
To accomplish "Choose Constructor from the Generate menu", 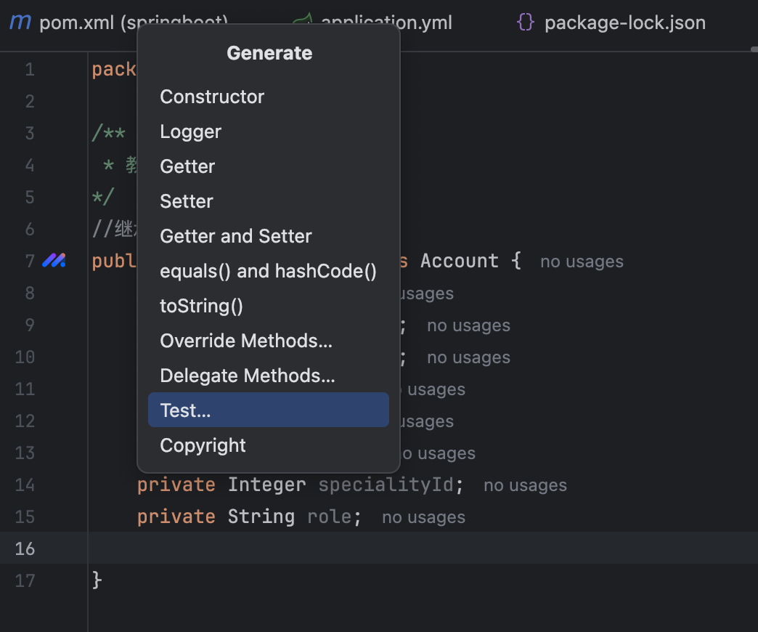I will [x=212, y=97].
